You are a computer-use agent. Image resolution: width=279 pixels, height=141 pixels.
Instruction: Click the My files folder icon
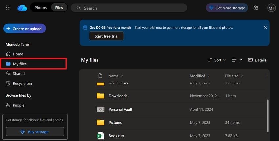coord(8,64)
